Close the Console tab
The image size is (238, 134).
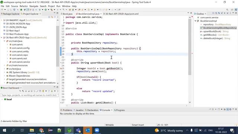[112, 110]
